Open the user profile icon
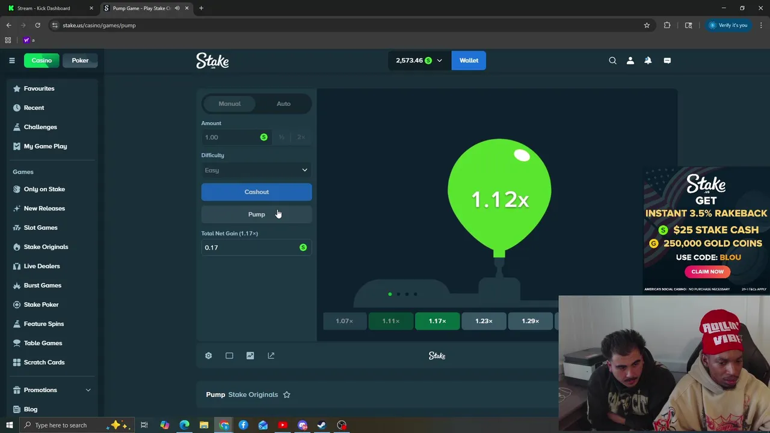 (630, 60)
